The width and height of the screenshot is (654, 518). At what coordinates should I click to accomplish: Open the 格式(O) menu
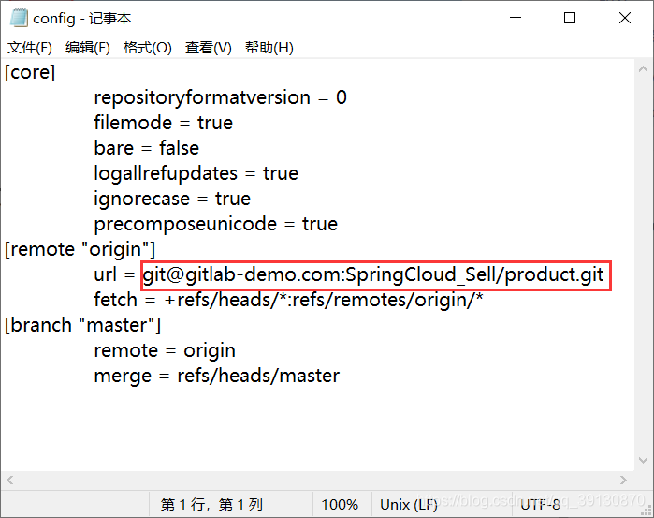click(x=147, y=48)
